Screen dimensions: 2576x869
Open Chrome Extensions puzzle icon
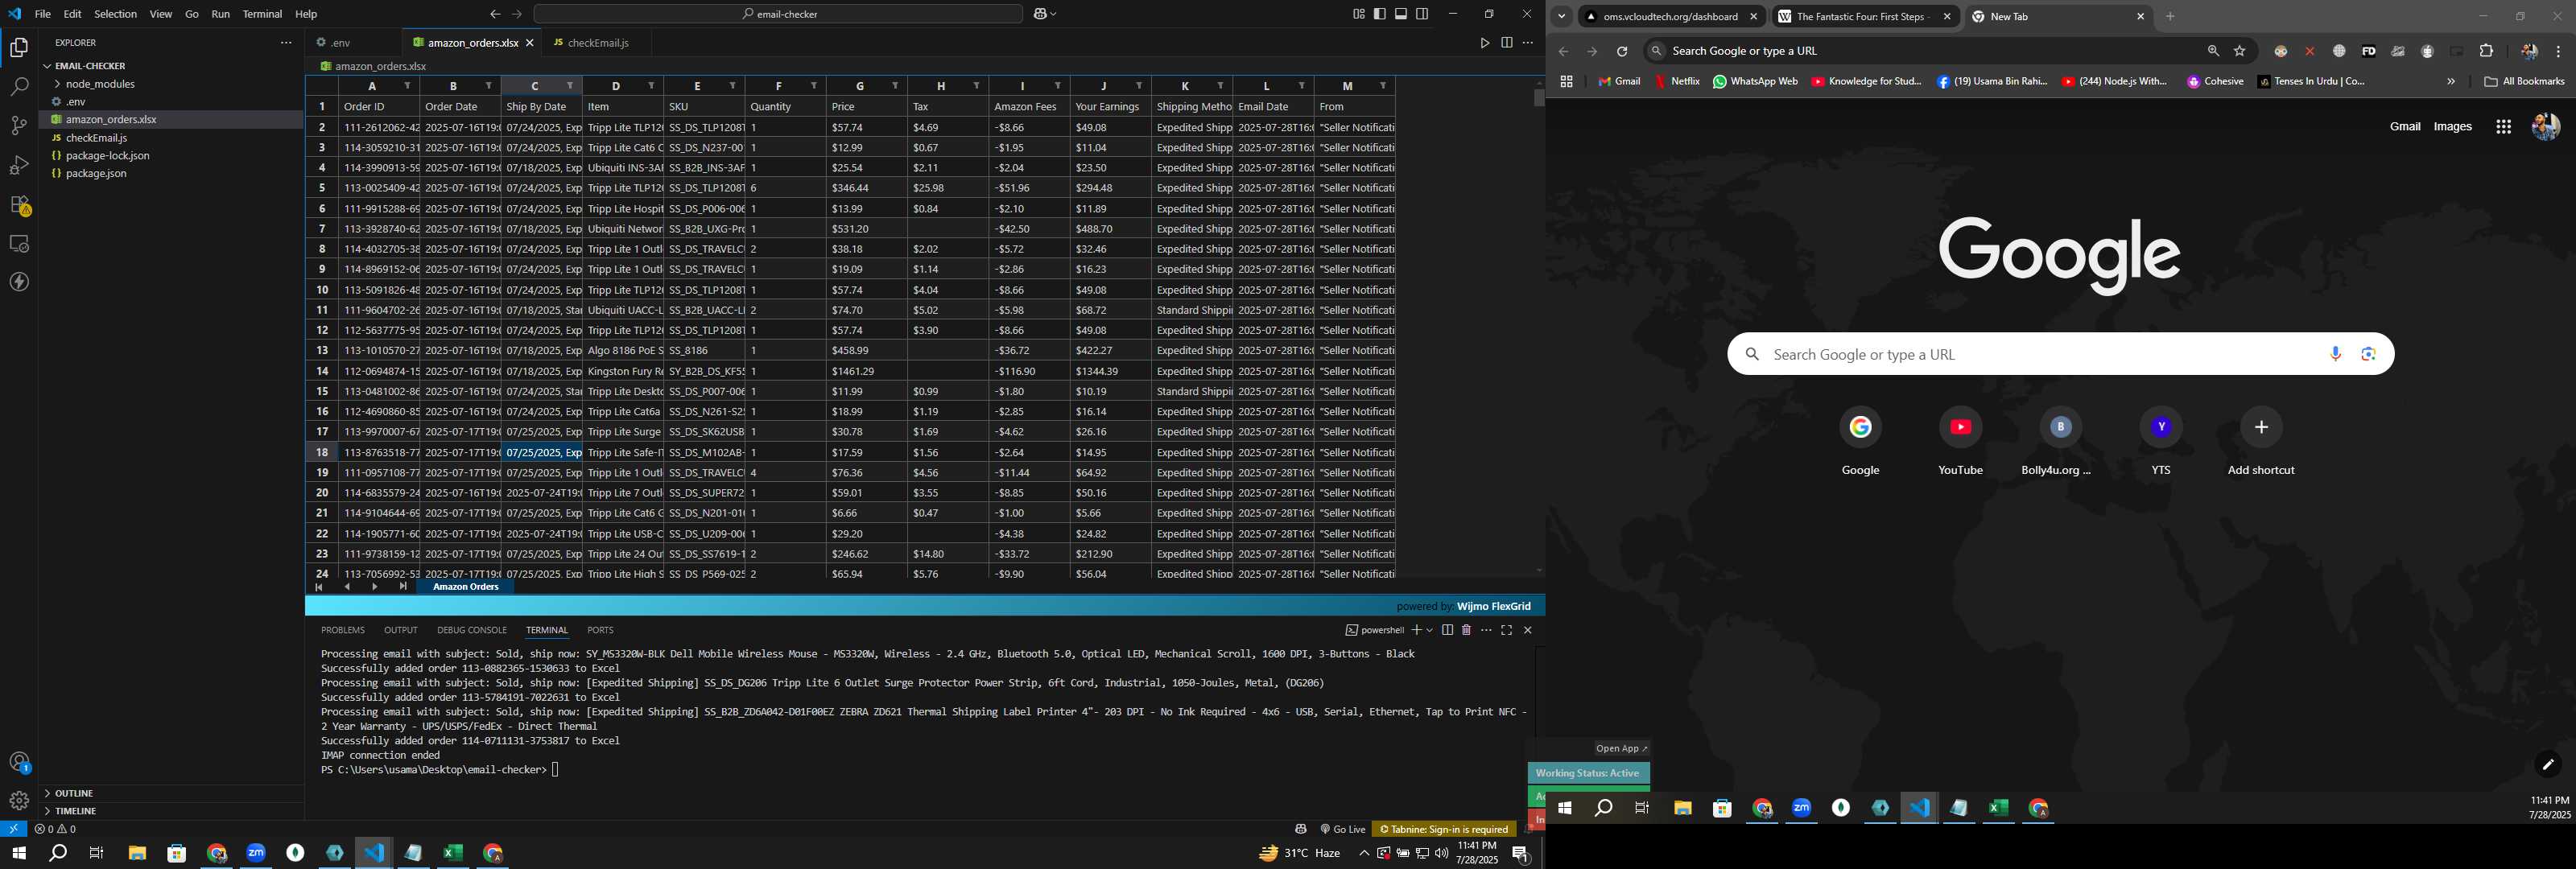point(2486,51)
